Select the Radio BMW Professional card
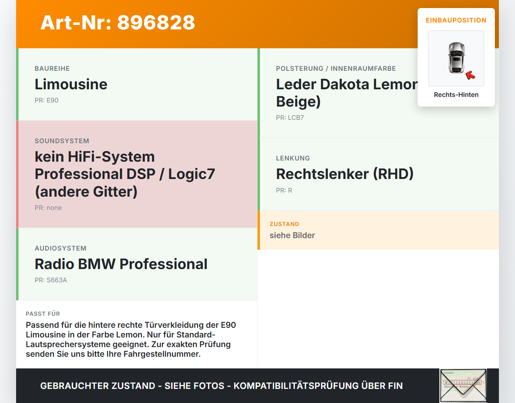The width and height of the screenshot is (515, 403). coord(137,264)
